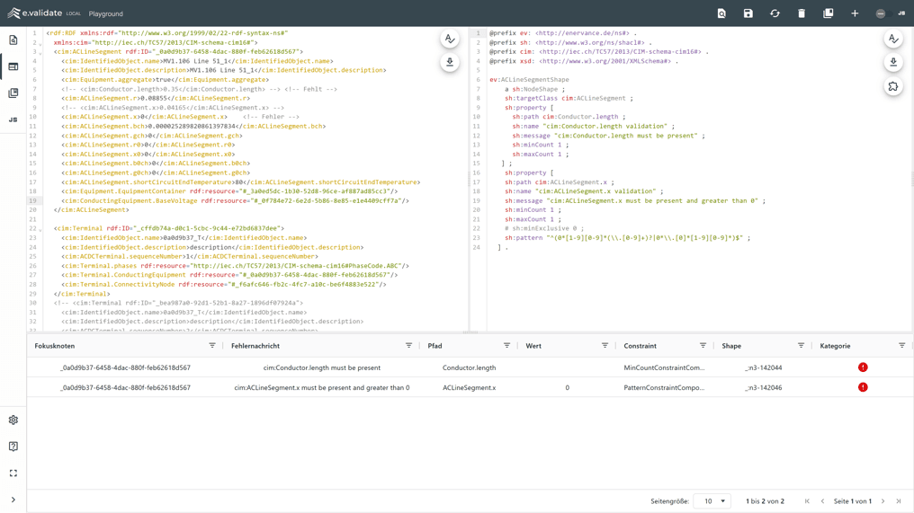Validate syntax of the RDF data editor

point(450,39)
